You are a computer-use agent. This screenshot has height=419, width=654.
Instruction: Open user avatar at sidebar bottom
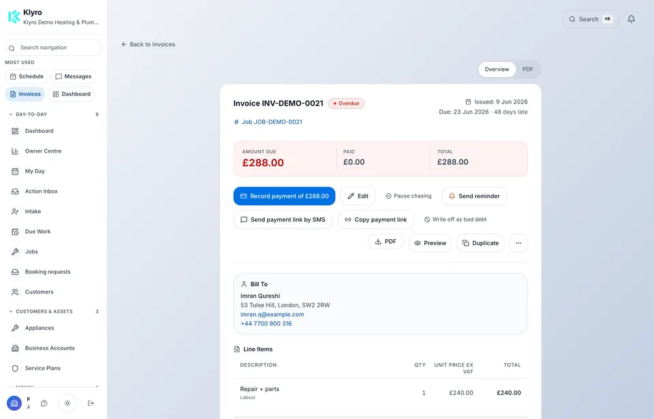click(x=14, y=403)
